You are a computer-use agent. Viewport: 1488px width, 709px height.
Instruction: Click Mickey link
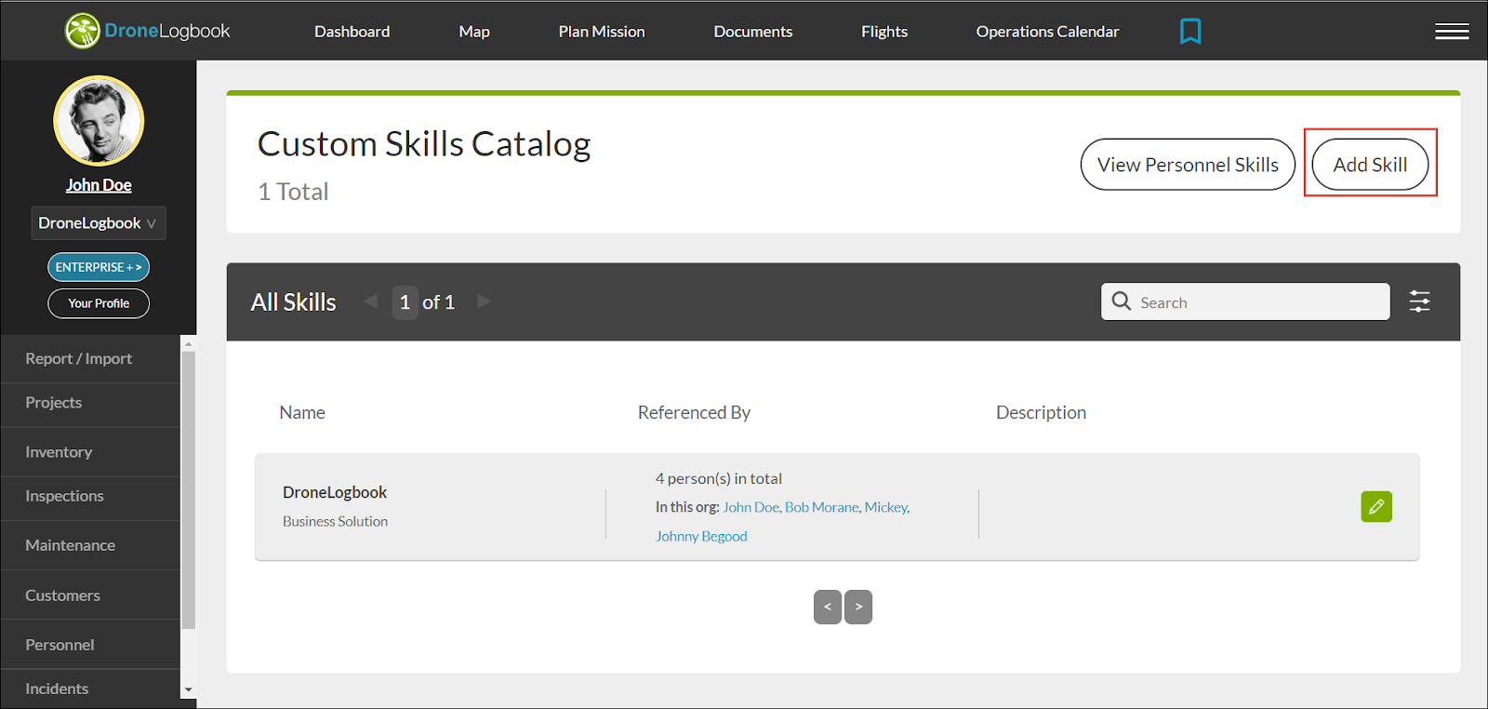(885, 507)
